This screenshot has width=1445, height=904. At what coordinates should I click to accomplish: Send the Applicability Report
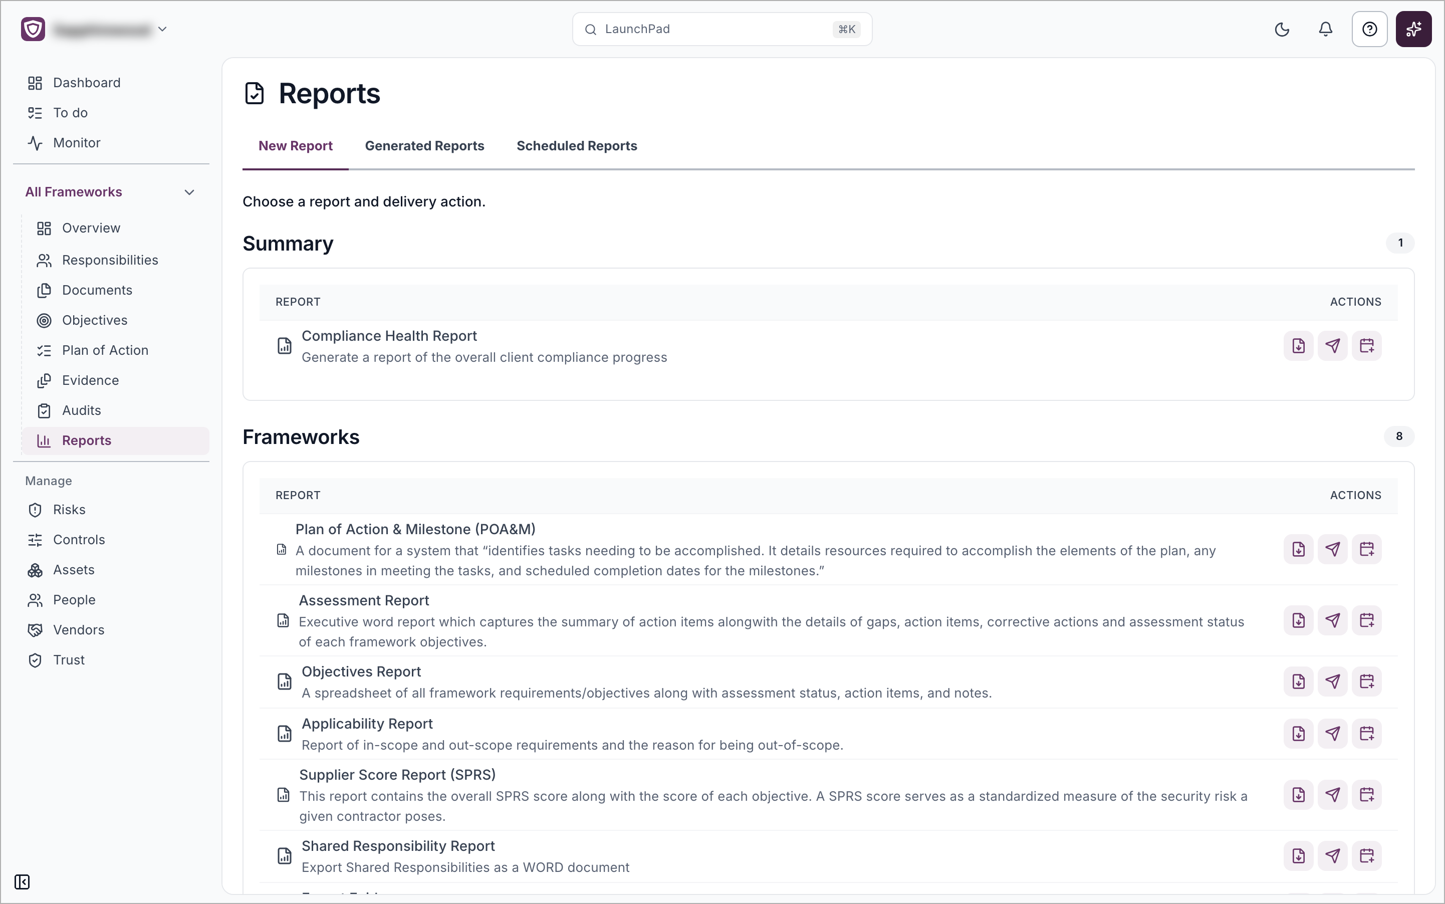pos(1333,734)
